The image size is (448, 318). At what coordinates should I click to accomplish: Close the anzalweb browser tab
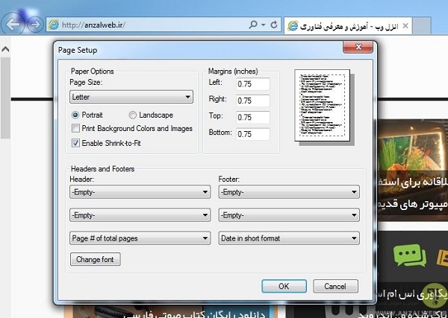click(x=405, y=25)
